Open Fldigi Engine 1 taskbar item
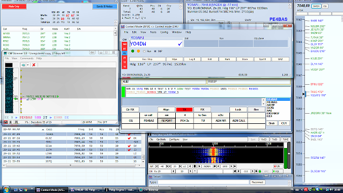This screenshot has width=343, height=193. [120, 190]
